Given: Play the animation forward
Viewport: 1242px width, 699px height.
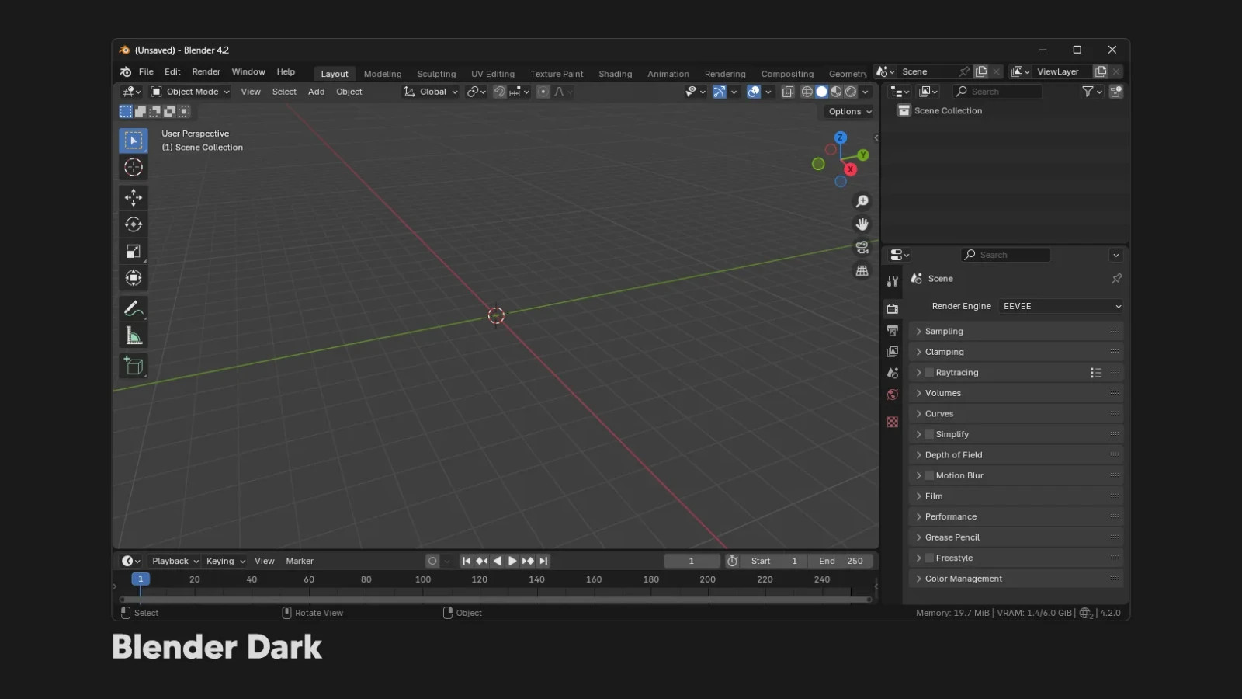Looking at the screenshot, I should coord(512,561).
